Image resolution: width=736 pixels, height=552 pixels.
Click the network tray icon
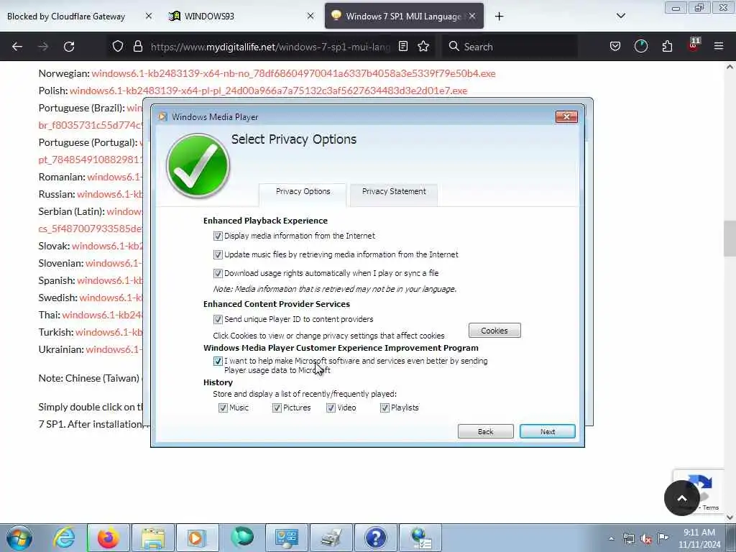point(628,538)
